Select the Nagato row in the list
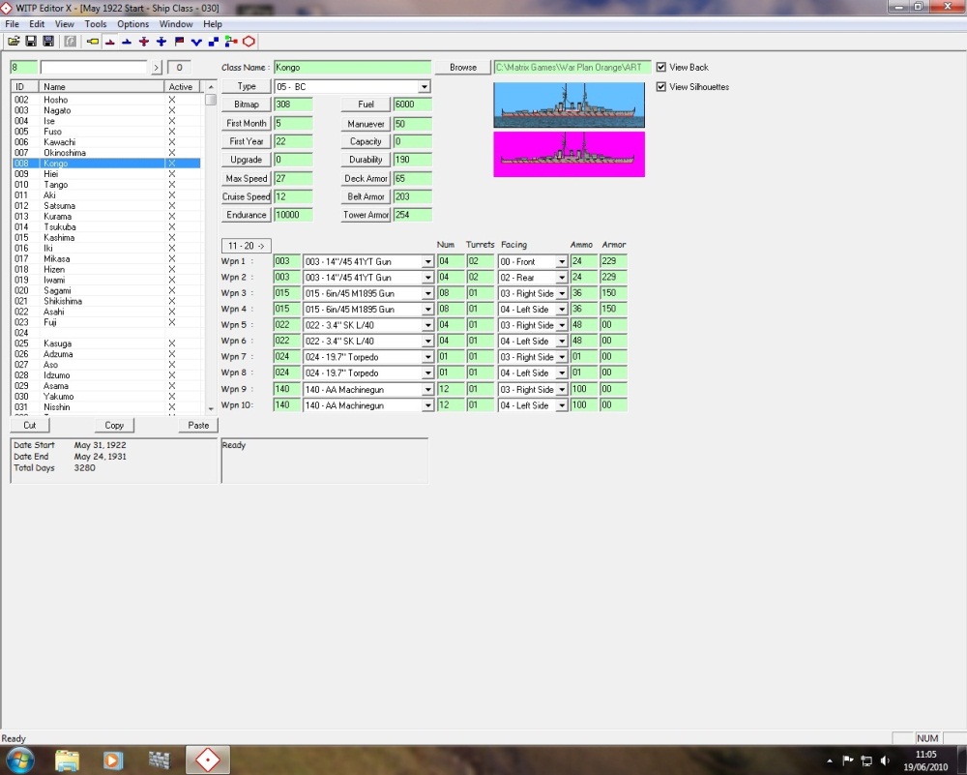This screenshot has width=967, height=775. 106,110
